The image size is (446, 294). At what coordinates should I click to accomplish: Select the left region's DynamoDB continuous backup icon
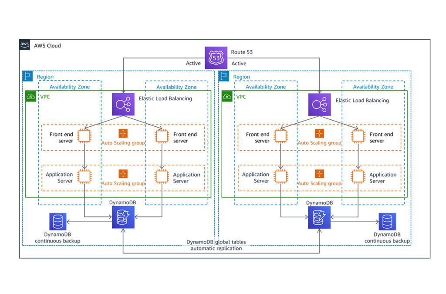[58, 222]
